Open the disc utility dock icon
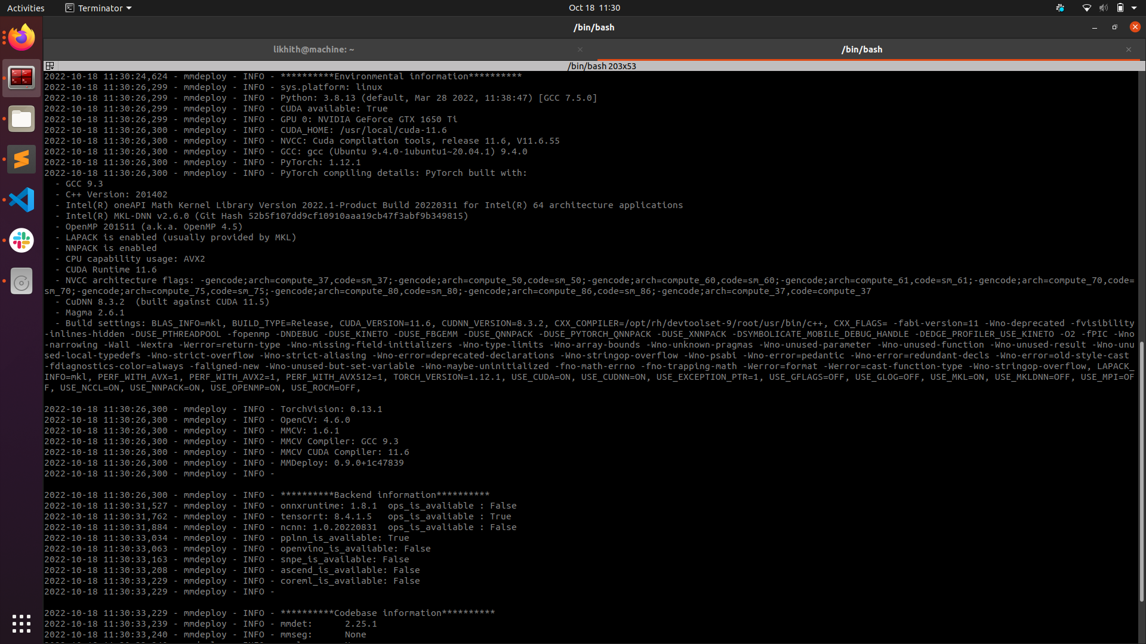This screenshot has width=1146, height=644. (21, 281)
